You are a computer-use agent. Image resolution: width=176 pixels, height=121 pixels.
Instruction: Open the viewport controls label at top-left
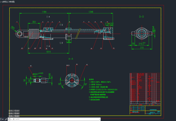click(x=8, y=2)
